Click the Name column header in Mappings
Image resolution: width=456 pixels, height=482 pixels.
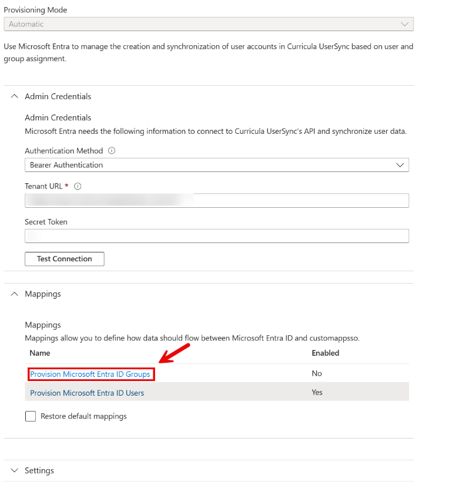click(39, 353)
